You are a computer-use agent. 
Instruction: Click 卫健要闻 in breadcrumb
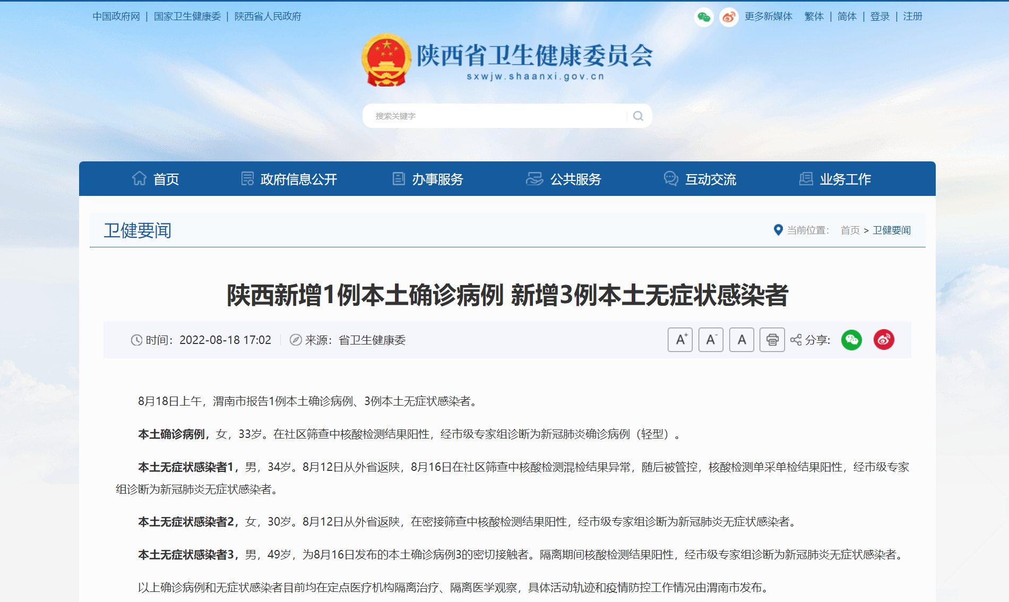pos(892,230)
